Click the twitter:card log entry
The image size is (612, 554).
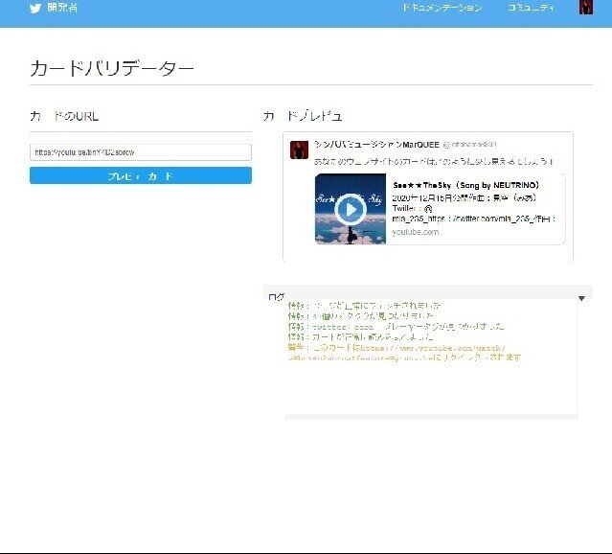pos(396,326)
